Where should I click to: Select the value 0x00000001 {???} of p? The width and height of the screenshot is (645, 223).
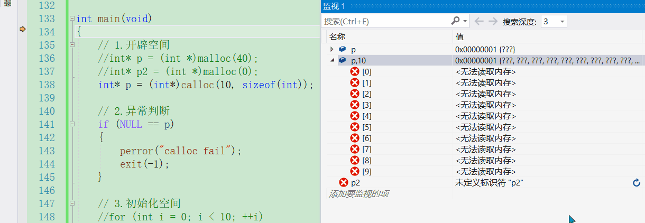point(485,49)
